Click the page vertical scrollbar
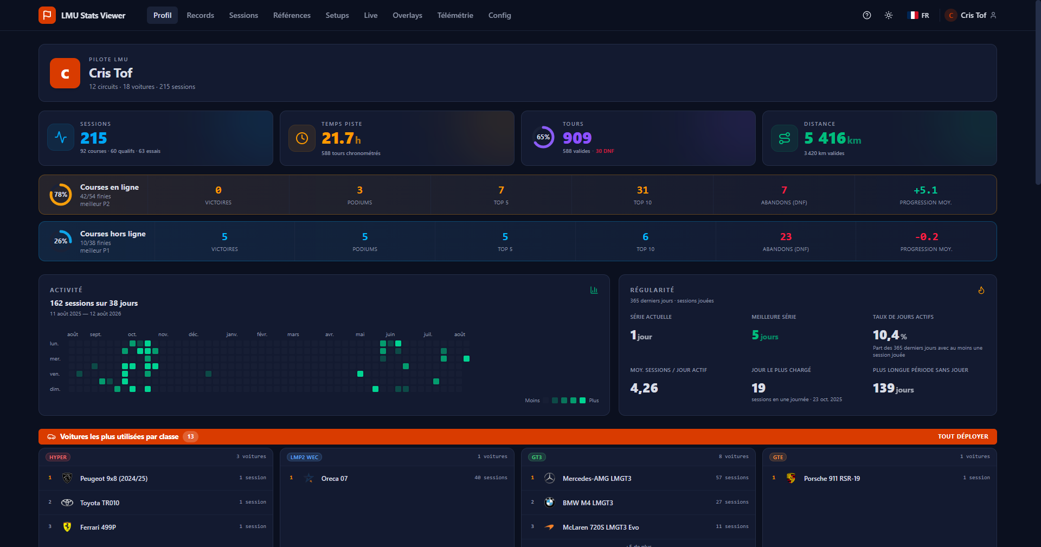The image size is (1041, 547). coord(1038,92)
